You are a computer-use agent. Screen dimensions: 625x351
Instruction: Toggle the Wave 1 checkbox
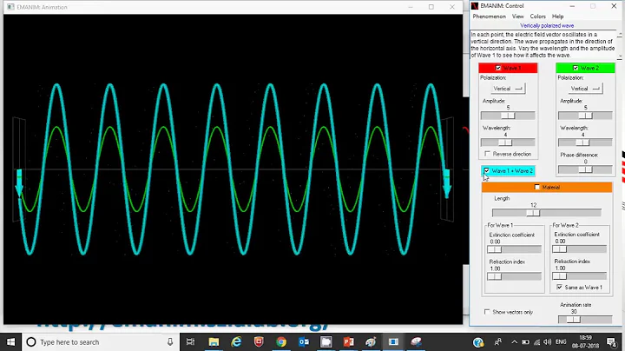pos(498,68)
